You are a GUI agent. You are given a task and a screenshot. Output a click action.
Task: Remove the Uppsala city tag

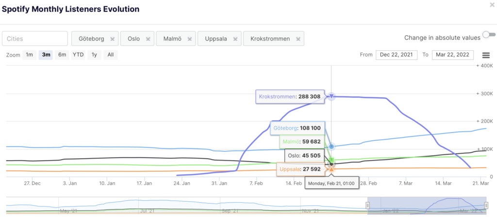click(x=235, y=39)
